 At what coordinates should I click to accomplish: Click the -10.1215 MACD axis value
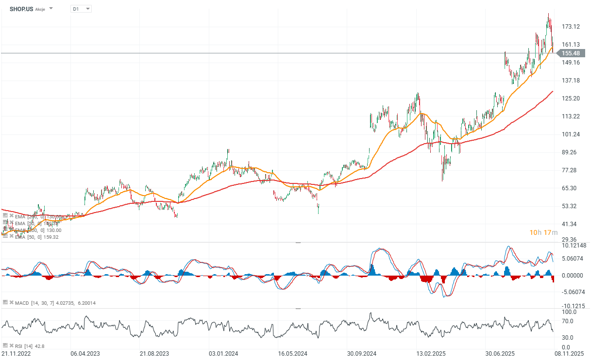point(574,306)
